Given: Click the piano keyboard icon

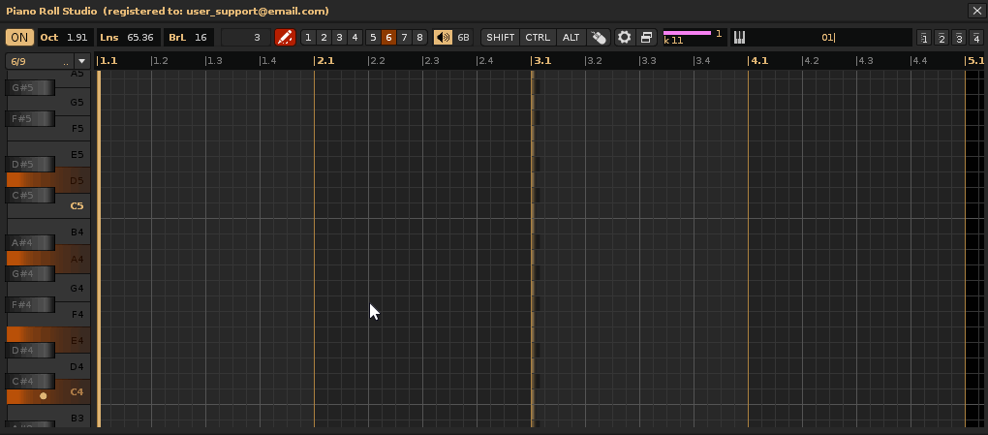Looking at the screenshot, I should [739, 38].
